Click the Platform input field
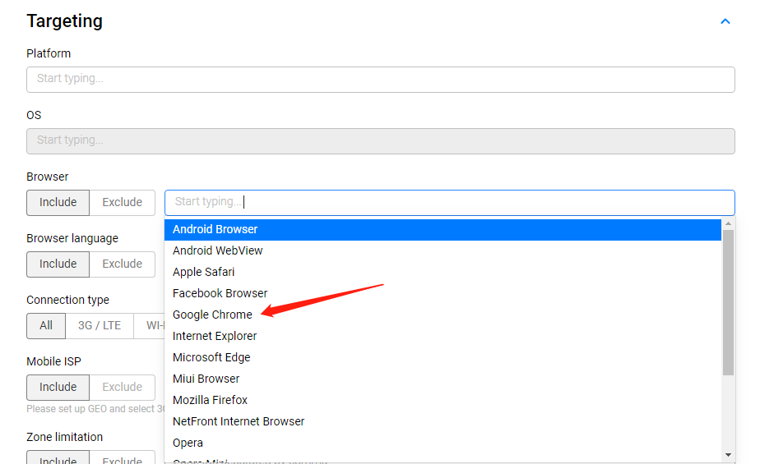 (x=380, y=80)
